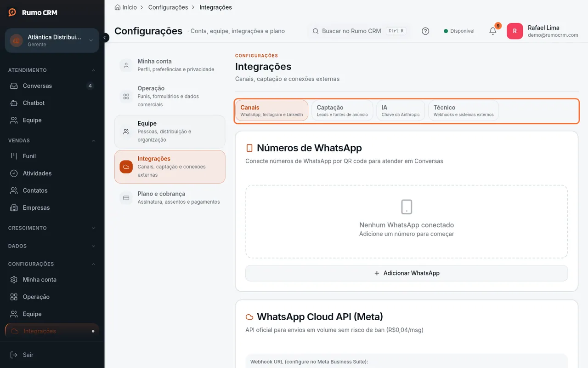
Task: Switch to the IA tab
Action: pos(401,110)
